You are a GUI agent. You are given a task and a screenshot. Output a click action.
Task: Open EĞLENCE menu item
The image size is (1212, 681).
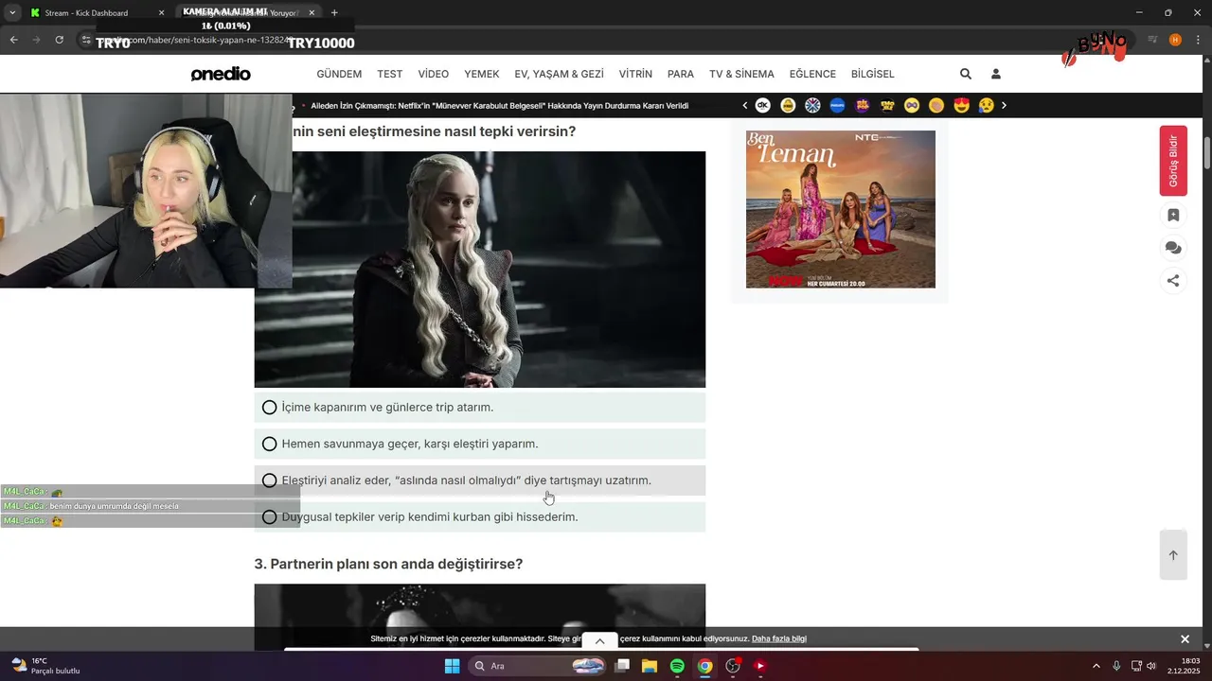(x=812, y=74)
